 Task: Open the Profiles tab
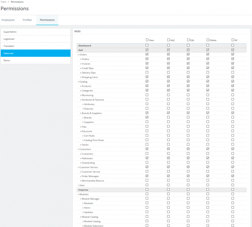pyautogui.click(x=27, y=20)
